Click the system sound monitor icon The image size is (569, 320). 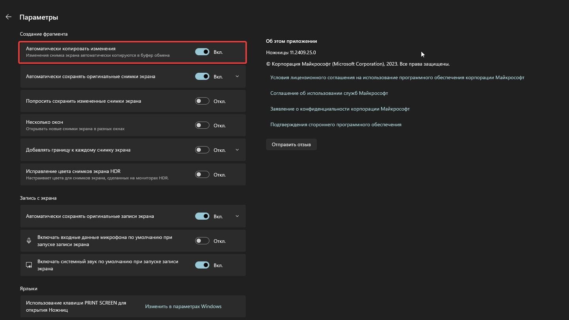tap(29, 265)
